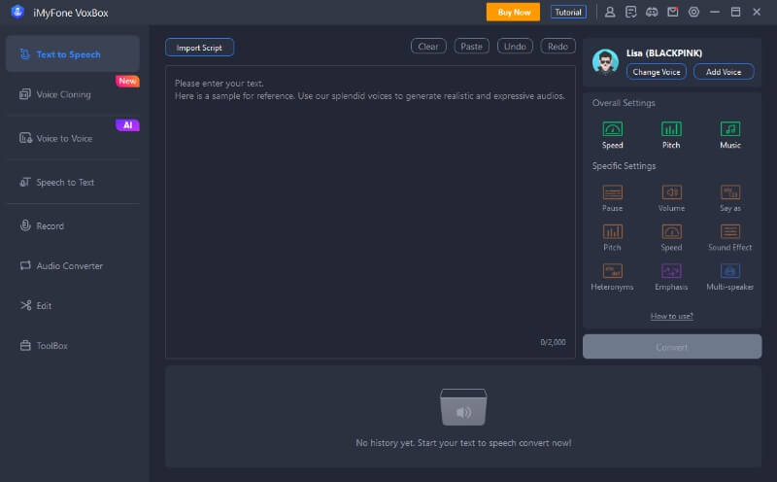The height and width of the screenshot is (482, 777).
Task: Click the Specific Settings heading
Action: [624, 166]
